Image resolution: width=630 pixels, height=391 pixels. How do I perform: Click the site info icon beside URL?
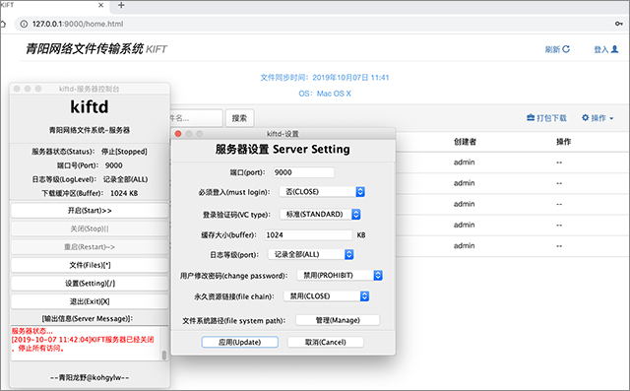click(24, 24)
